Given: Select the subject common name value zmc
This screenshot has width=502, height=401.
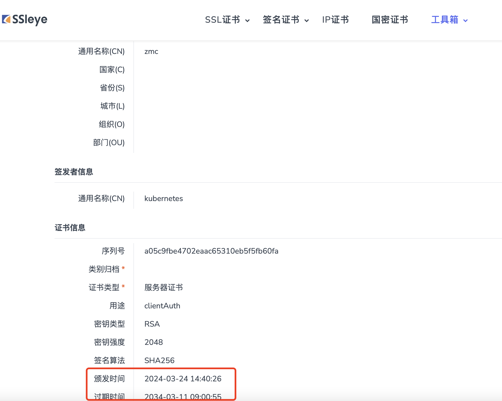Looking at the screenshot, I should [151, 51].
